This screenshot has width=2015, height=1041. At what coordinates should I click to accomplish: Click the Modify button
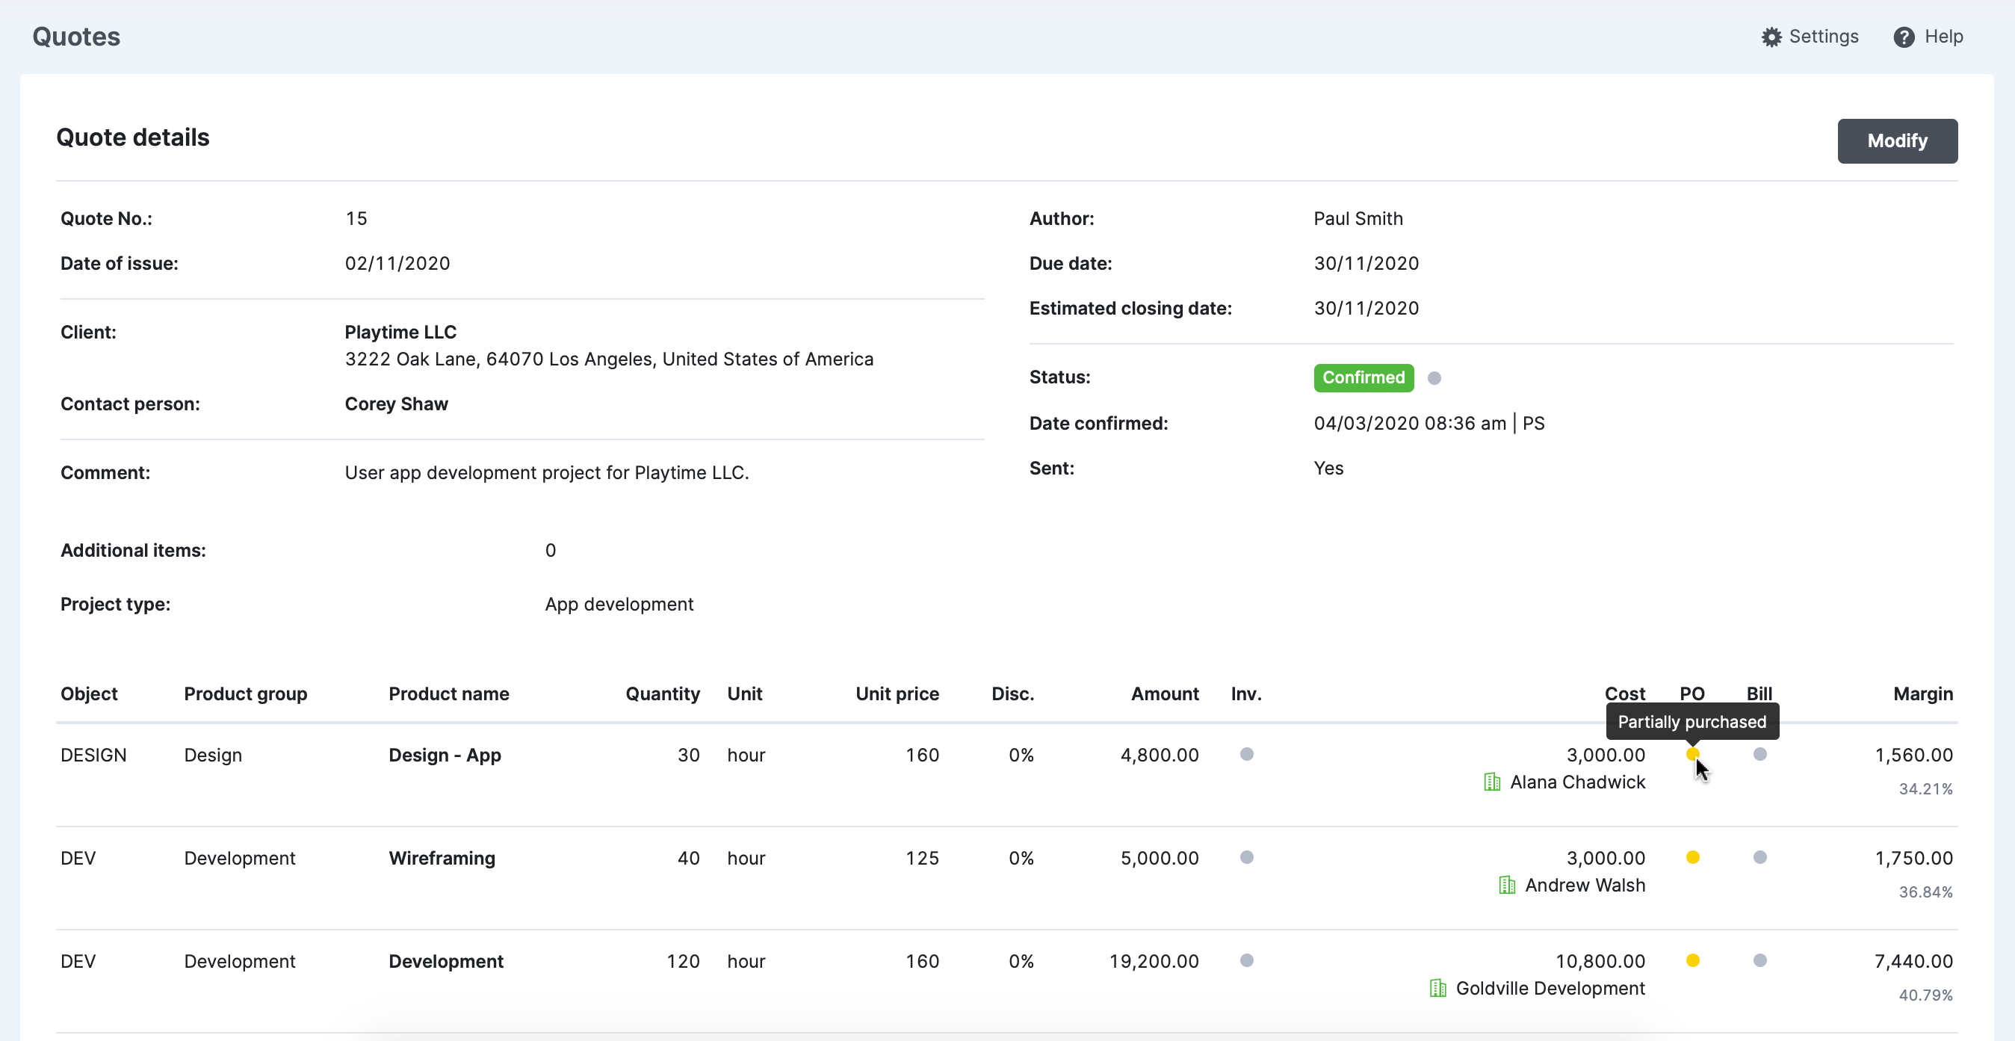[x=1897, y=140]
